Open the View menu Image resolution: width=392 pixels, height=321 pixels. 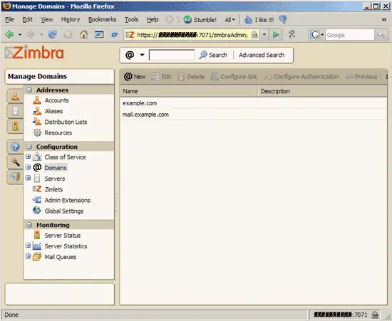47,19
